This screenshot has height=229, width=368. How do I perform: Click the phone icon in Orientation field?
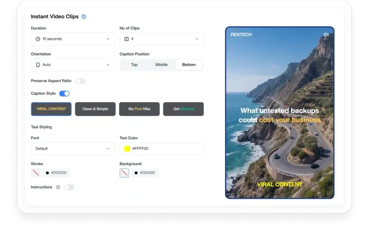click(x=38, y=65)
